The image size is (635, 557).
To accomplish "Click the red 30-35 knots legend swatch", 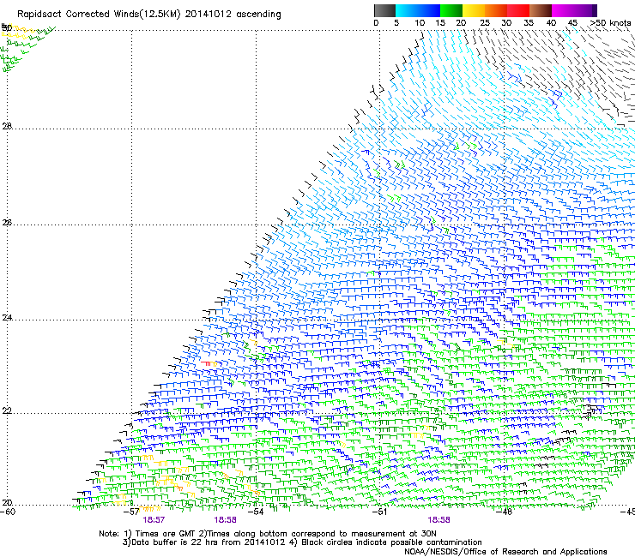I will click(x=518, y=10).
